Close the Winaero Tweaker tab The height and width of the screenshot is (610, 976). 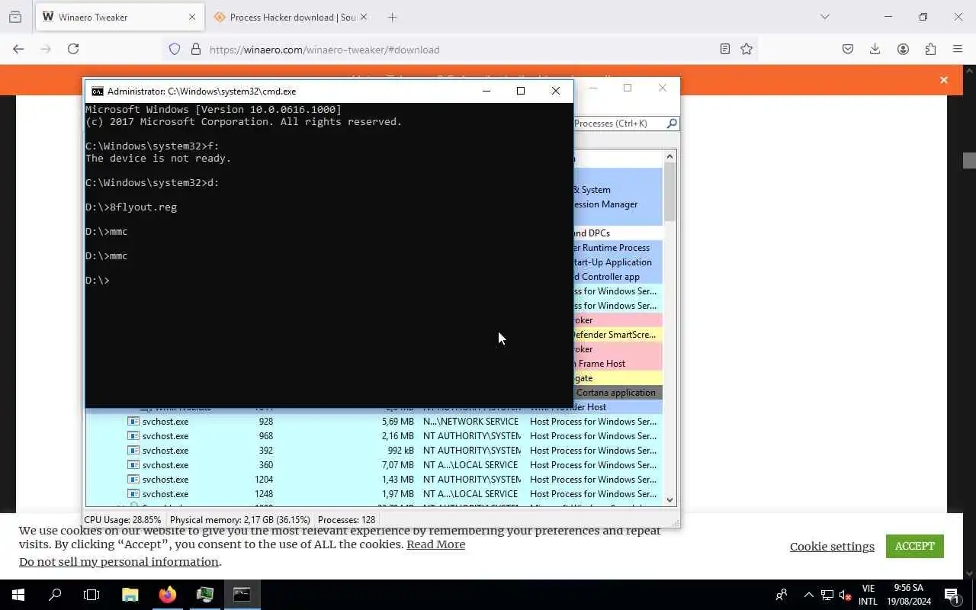[x=192, y=17]
